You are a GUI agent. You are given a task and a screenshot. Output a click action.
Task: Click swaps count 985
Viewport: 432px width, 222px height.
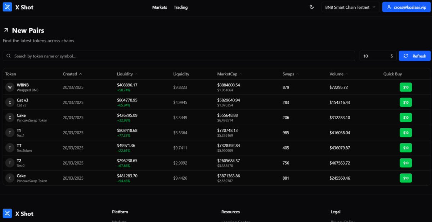pos(286,133)
